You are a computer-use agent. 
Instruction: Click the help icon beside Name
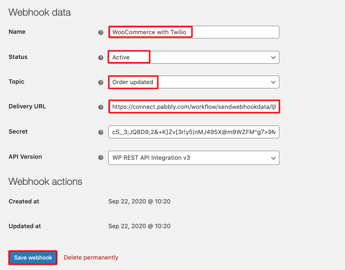tap(101, 32)
